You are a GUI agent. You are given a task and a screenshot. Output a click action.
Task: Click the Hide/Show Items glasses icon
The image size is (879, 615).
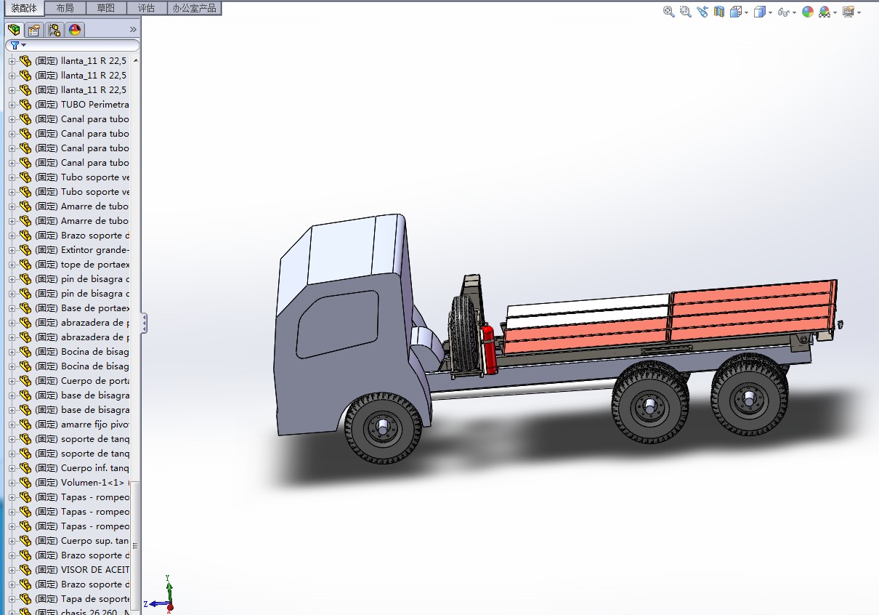[x=783, y=12]
